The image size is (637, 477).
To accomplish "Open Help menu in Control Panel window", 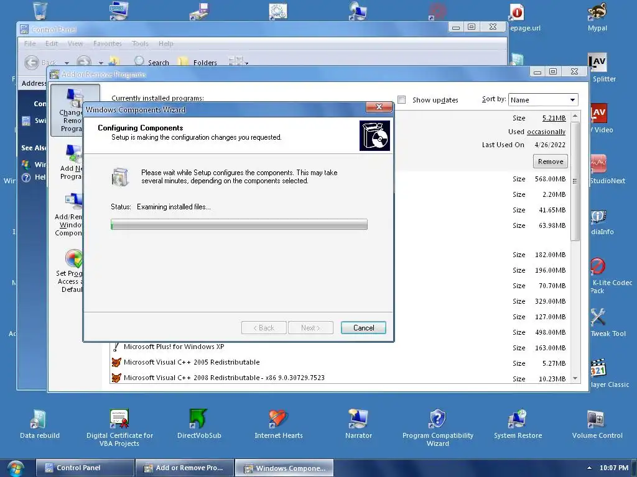I will pos(165,43).
